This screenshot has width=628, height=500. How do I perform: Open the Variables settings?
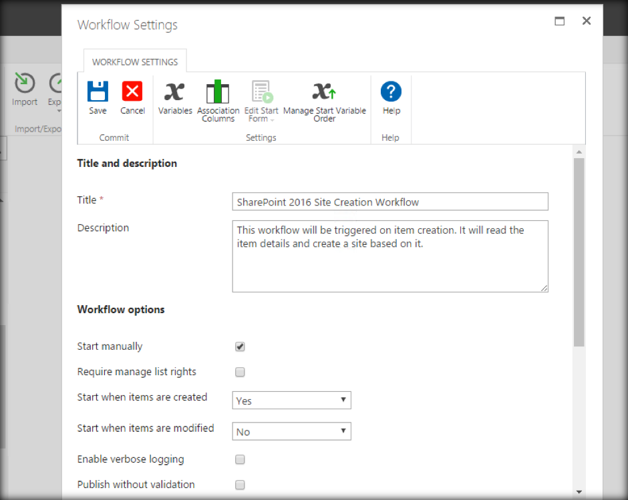174,92
